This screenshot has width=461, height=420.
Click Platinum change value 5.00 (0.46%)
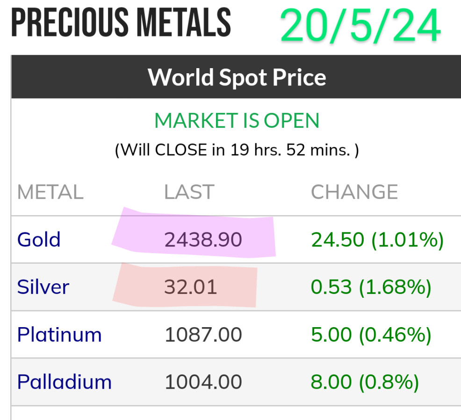371,335
